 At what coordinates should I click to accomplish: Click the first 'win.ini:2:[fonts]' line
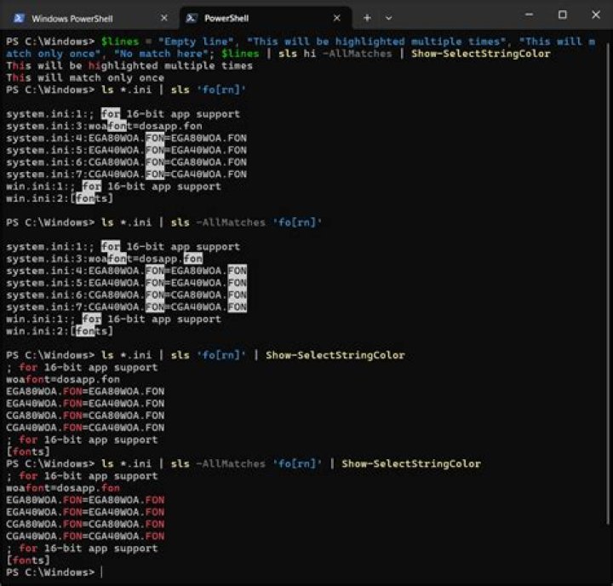click(x=60, y=198)
